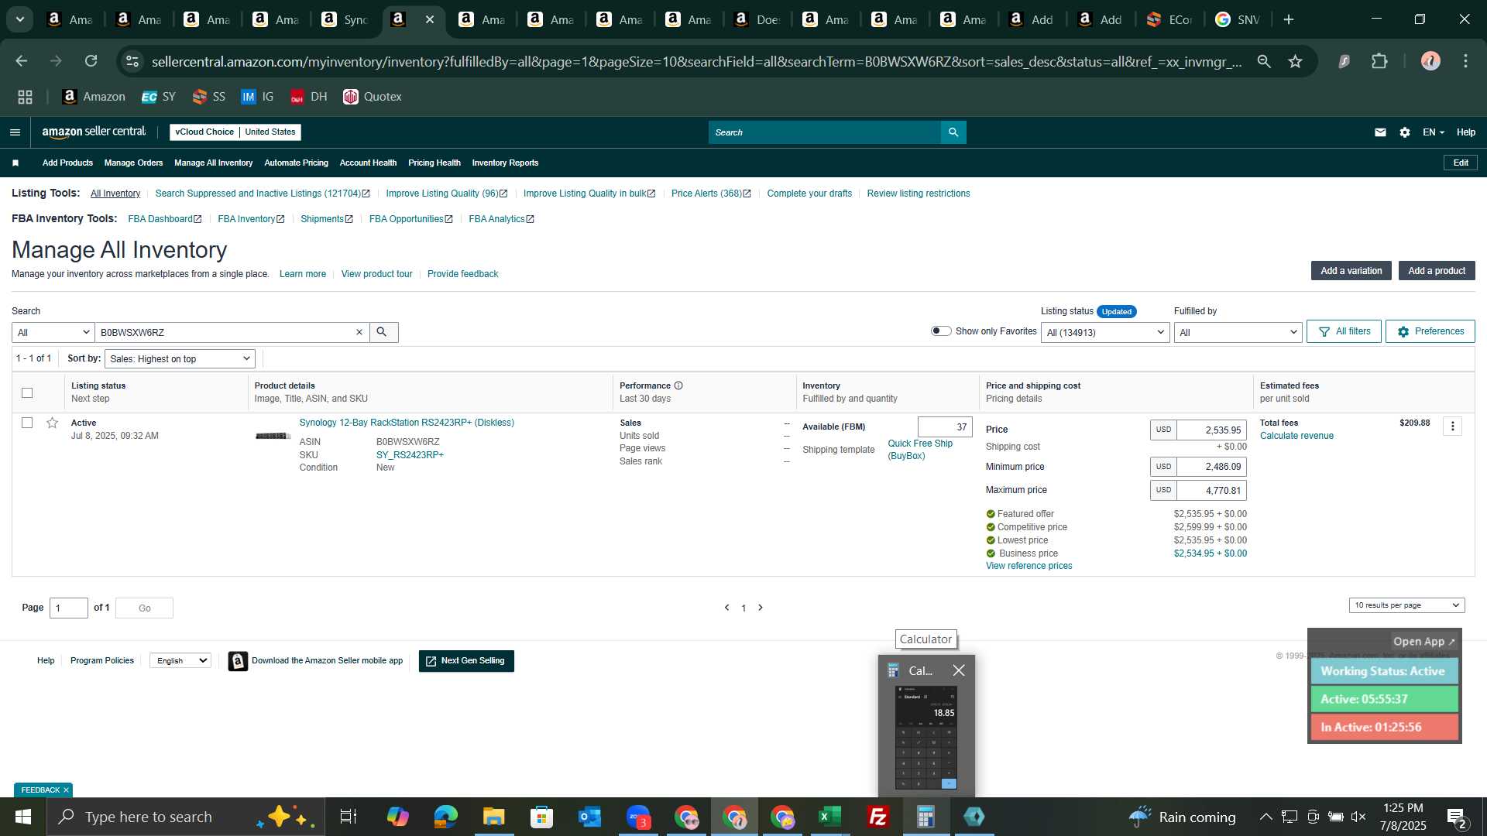Open the FBA Dashboard link
The image size is (1487, 836).
click(164, 219)
